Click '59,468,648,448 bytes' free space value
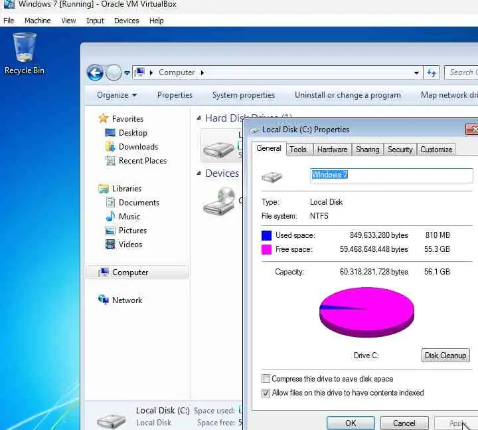This screenshot has height=430, width=478. (374, 249)
